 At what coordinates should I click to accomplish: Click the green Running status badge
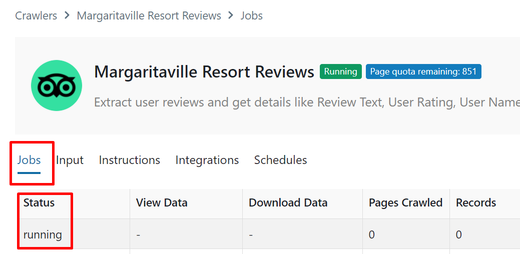pyautogui.click(x=340, y=71)
